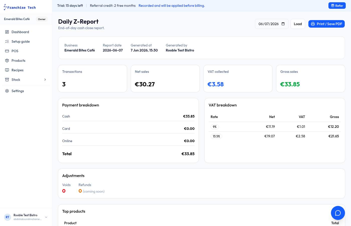Screen dimensions: 351x226
Task: Open the Rooble Test Bistro account dropdown
Action: coord(26,217)
